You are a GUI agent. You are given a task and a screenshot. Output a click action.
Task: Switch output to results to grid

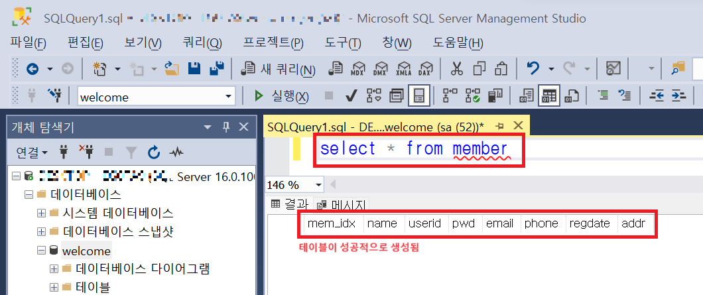(549, 95)
